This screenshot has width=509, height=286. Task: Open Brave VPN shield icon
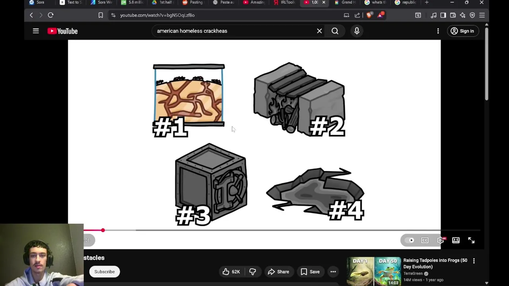coord(472,15)
